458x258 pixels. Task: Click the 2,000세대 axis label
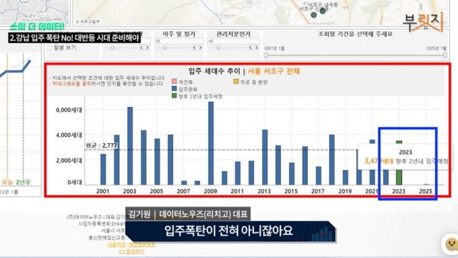coord(69,160)
